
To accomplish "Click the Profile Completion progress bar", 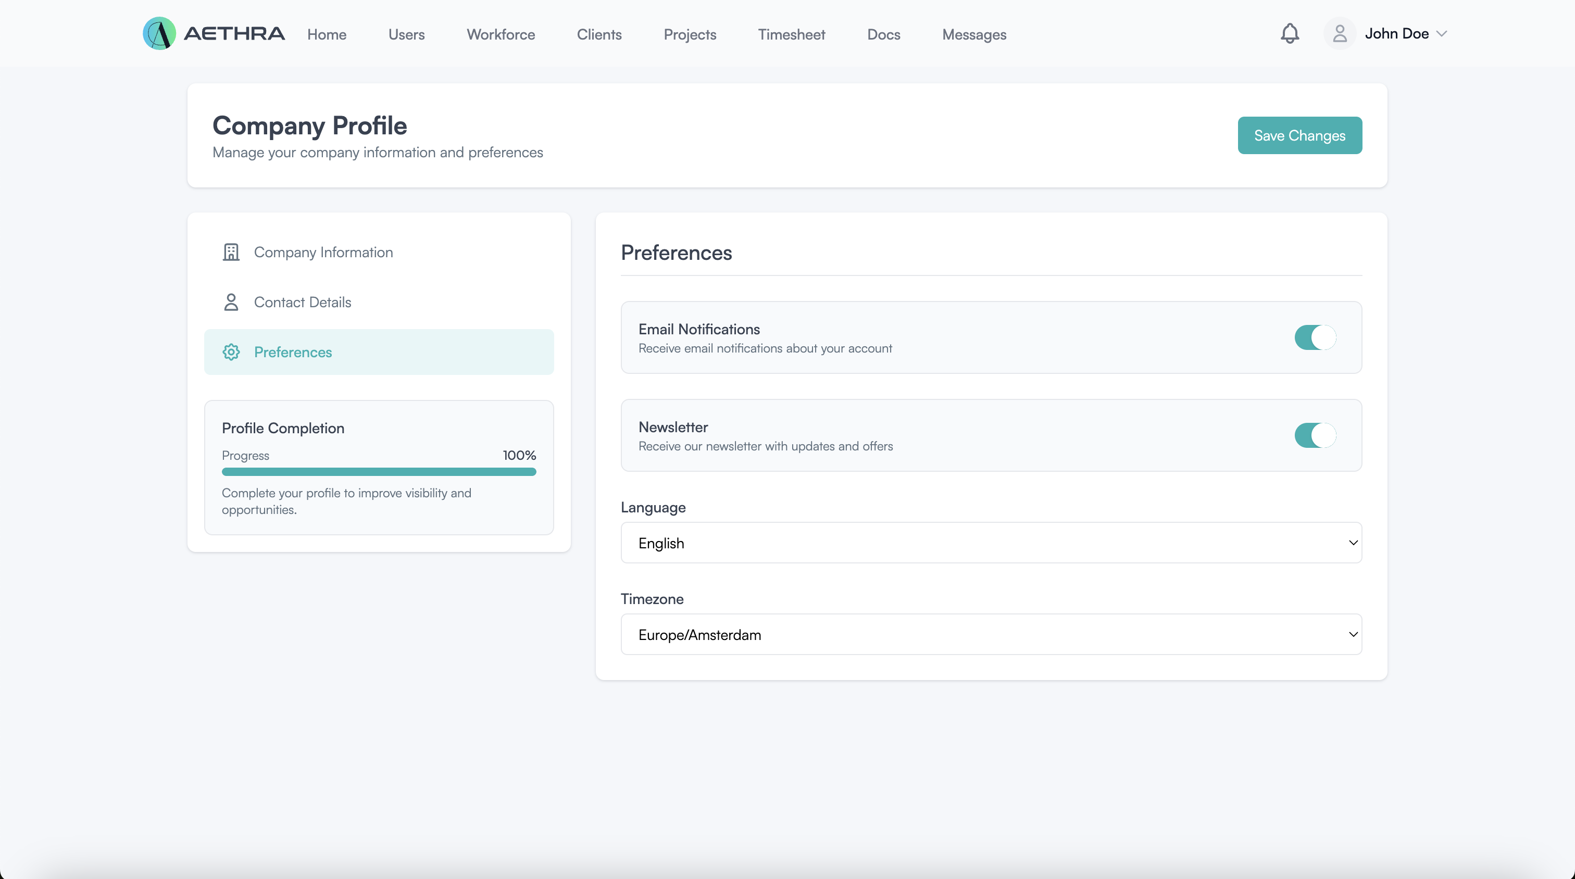I will [379, 472].
